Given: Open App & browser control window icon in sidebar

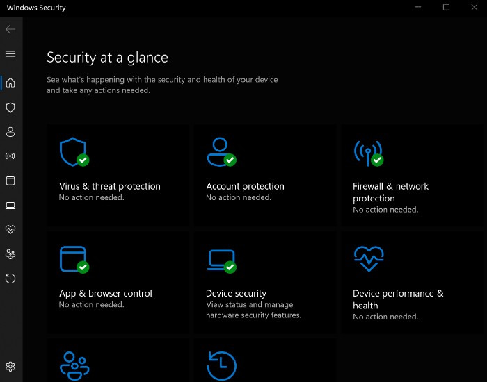Looking at the screenshot, I should click(x=10, y=181).
